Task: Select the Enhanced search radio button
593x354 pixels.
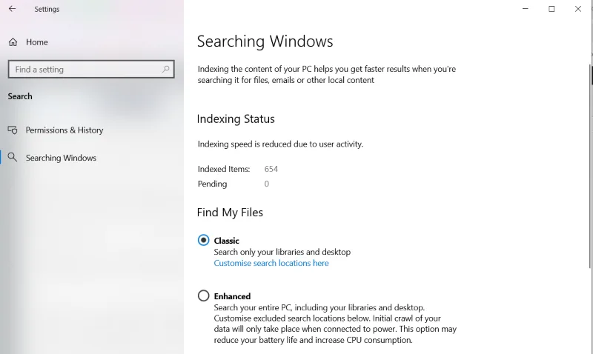Action: [203, 295]
